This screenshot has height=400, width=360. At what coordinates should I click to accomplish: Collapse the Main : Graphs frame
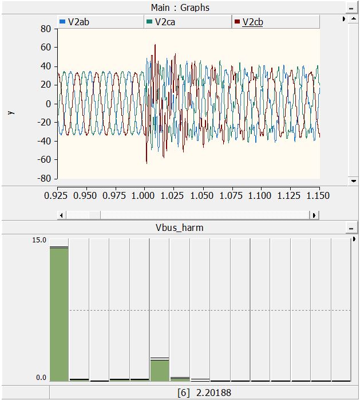coord(350,8)
